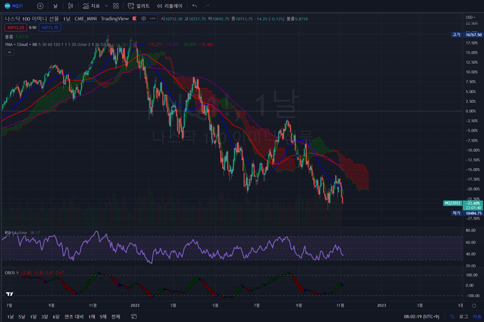Toggle the 자동 auto scale option
This screenshot has height=322, width=484.
pyautogui.click(x=477, y=316)
